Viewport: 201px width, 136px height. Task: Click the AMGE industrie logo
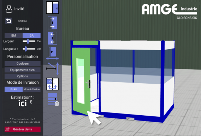coord(170,12)
